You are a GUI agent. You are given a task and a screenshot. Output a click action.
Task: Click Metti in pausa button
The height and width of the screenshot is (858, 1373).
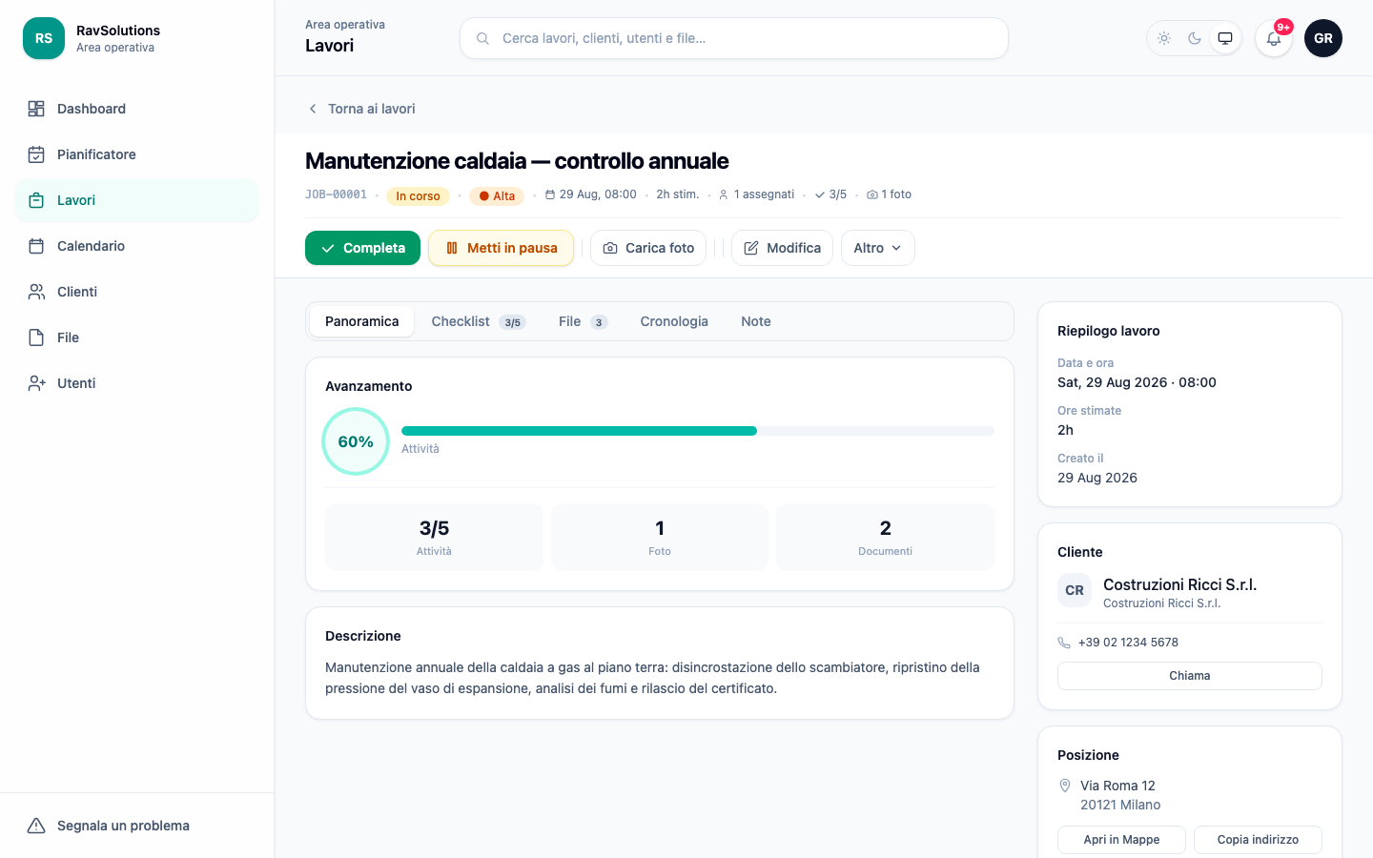501,248
